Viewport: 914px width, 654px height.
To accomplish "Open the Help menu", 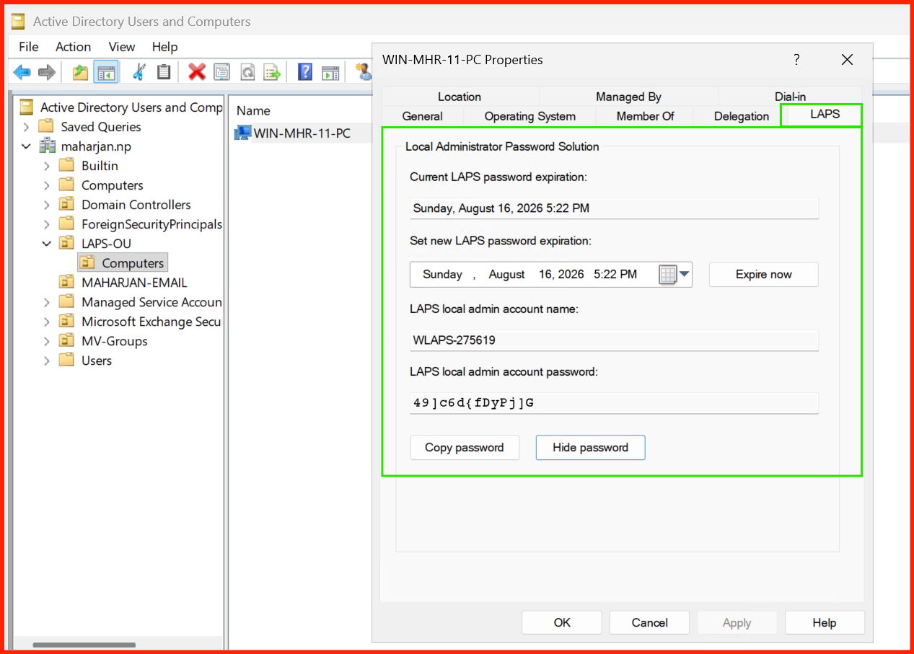I will pos(164,47).
